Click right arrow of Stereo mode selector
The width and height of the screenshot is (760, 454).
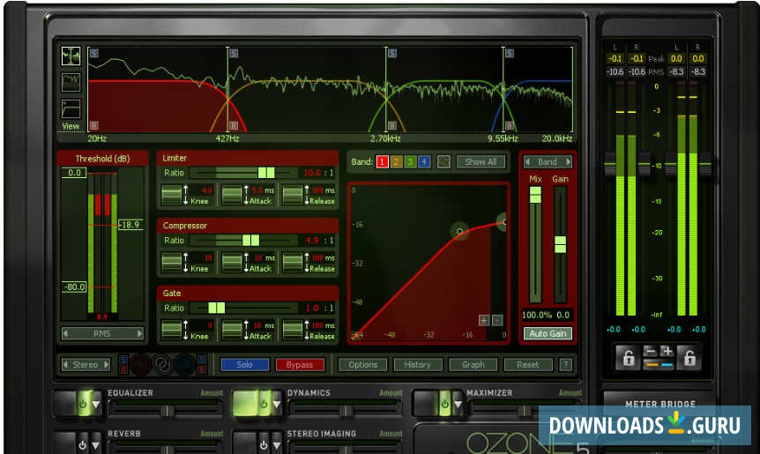click(x=107, y=364)
